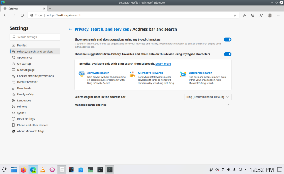This screenshot has height=174, width=284.
Task: Open the Settings and more ellipsis menu
Action: tap(279, 15)
